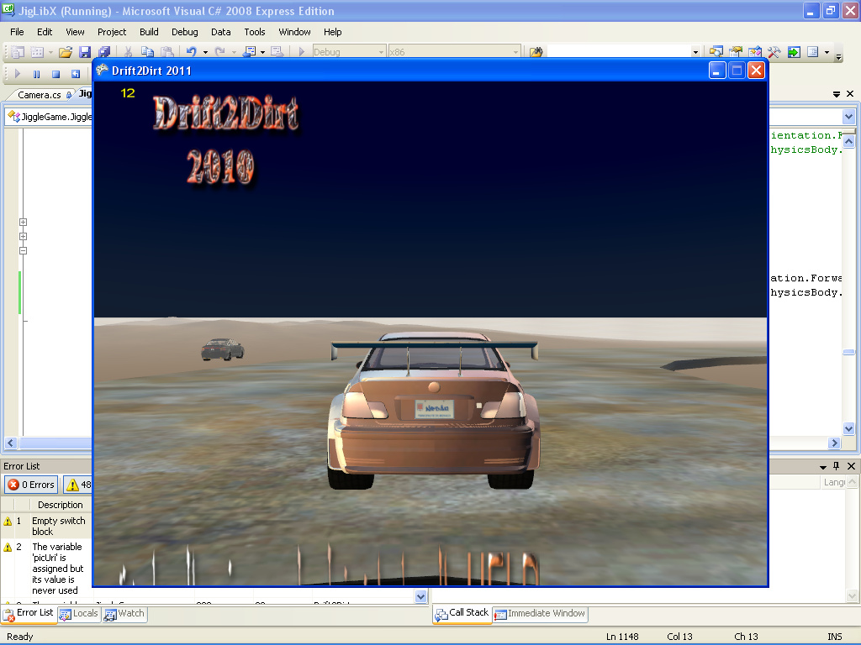The image size is (861, 645).
Task: Open the Undo history dropdown arrow
Action: point(205,52)
